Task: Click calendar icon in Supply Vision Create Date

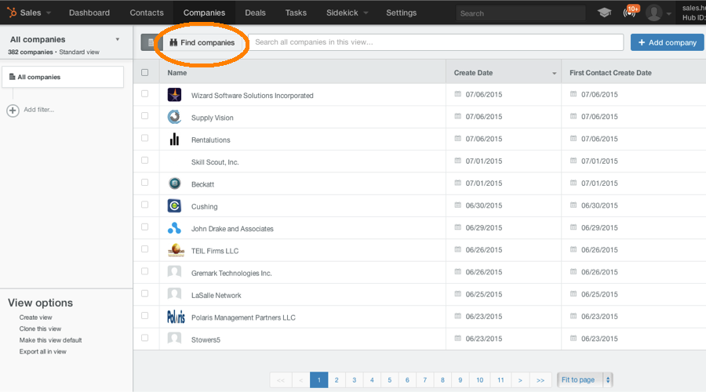Action: coord(458,116)
